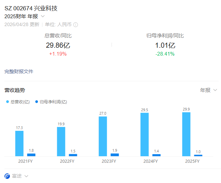Select the 2025FY revenue bar 29.9
Screen dimensions: 221x183
[x=186, y=134]
